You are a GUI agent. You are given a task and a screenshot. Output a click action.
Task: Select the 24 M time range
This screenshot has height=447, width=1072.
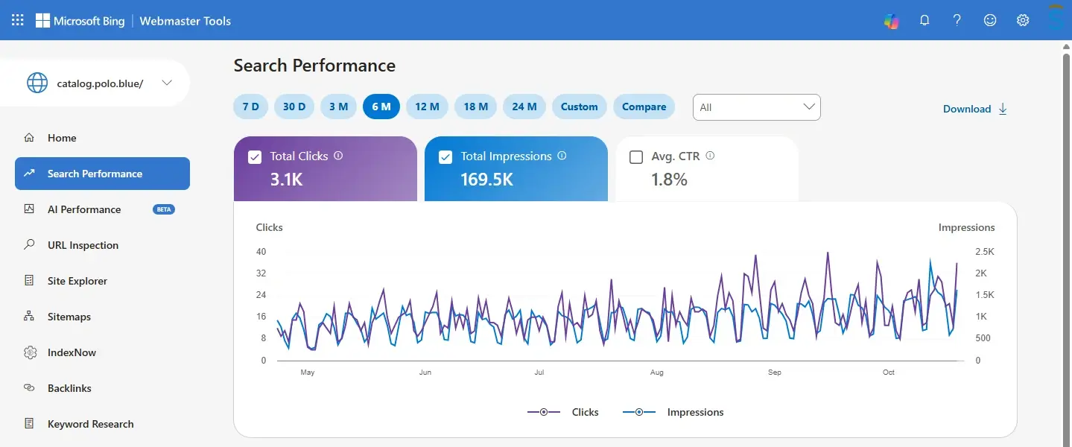click(x=524, y=107)
